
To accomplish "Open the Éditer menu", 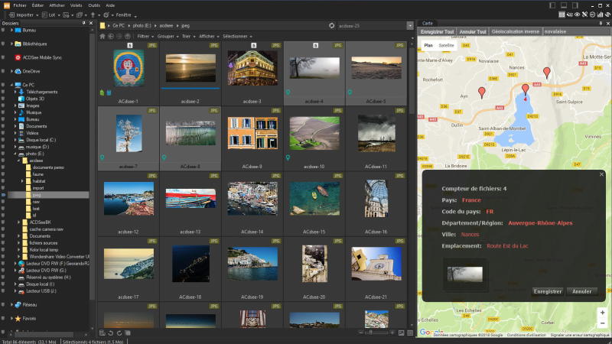I will pos(37,5).
